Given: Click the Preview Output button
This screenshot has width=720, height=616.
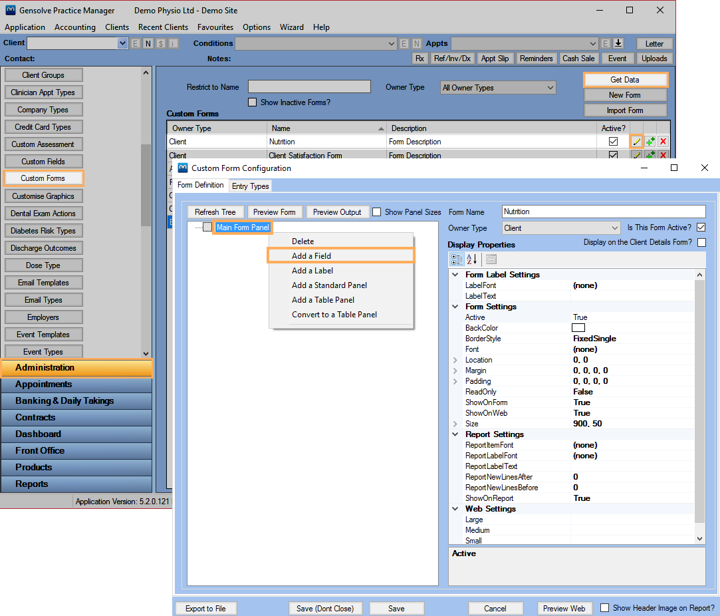Looking at the screenshot, I should coord(337,212).
